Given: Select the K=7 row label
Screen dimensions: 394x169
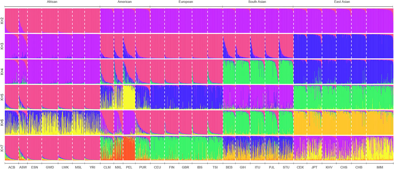Looking at the screenshot, I should (x=2, y=148).
